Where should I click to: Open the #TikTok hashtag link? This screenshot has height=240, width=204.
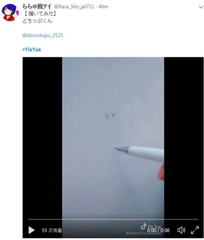coord(32,50)
